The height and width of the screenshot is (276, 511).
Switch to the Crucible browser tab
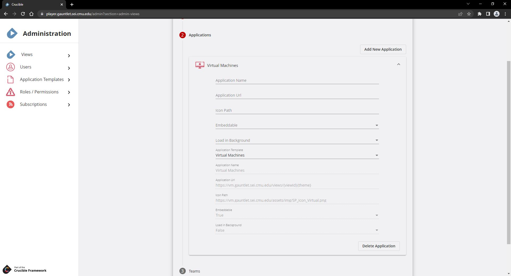(32, 5)
